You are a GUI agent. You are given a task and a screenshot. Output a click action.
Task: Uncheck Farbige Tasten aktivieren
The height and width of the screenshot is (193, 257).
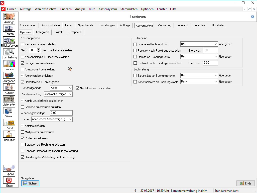(x=23, y=63)
